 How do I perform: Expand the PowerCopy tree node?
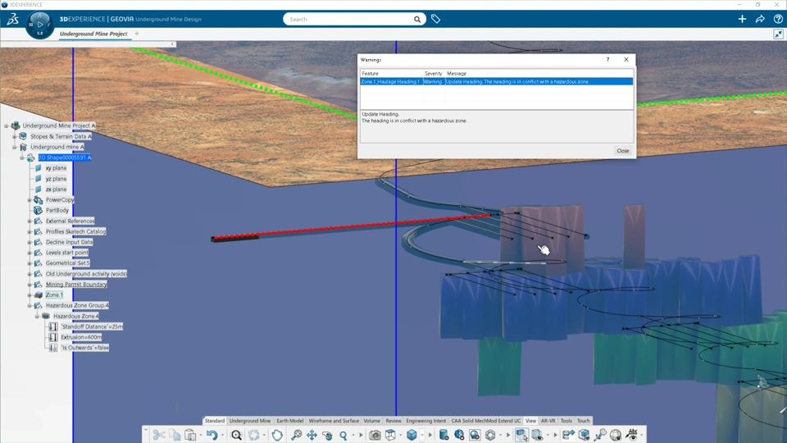click(x=30, y=200)
